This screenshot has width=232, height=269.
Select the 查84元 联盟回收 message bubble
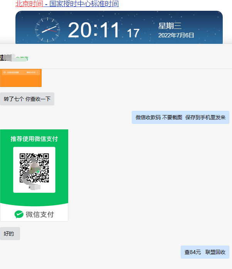pyautogui.click(x=205, y=252)
